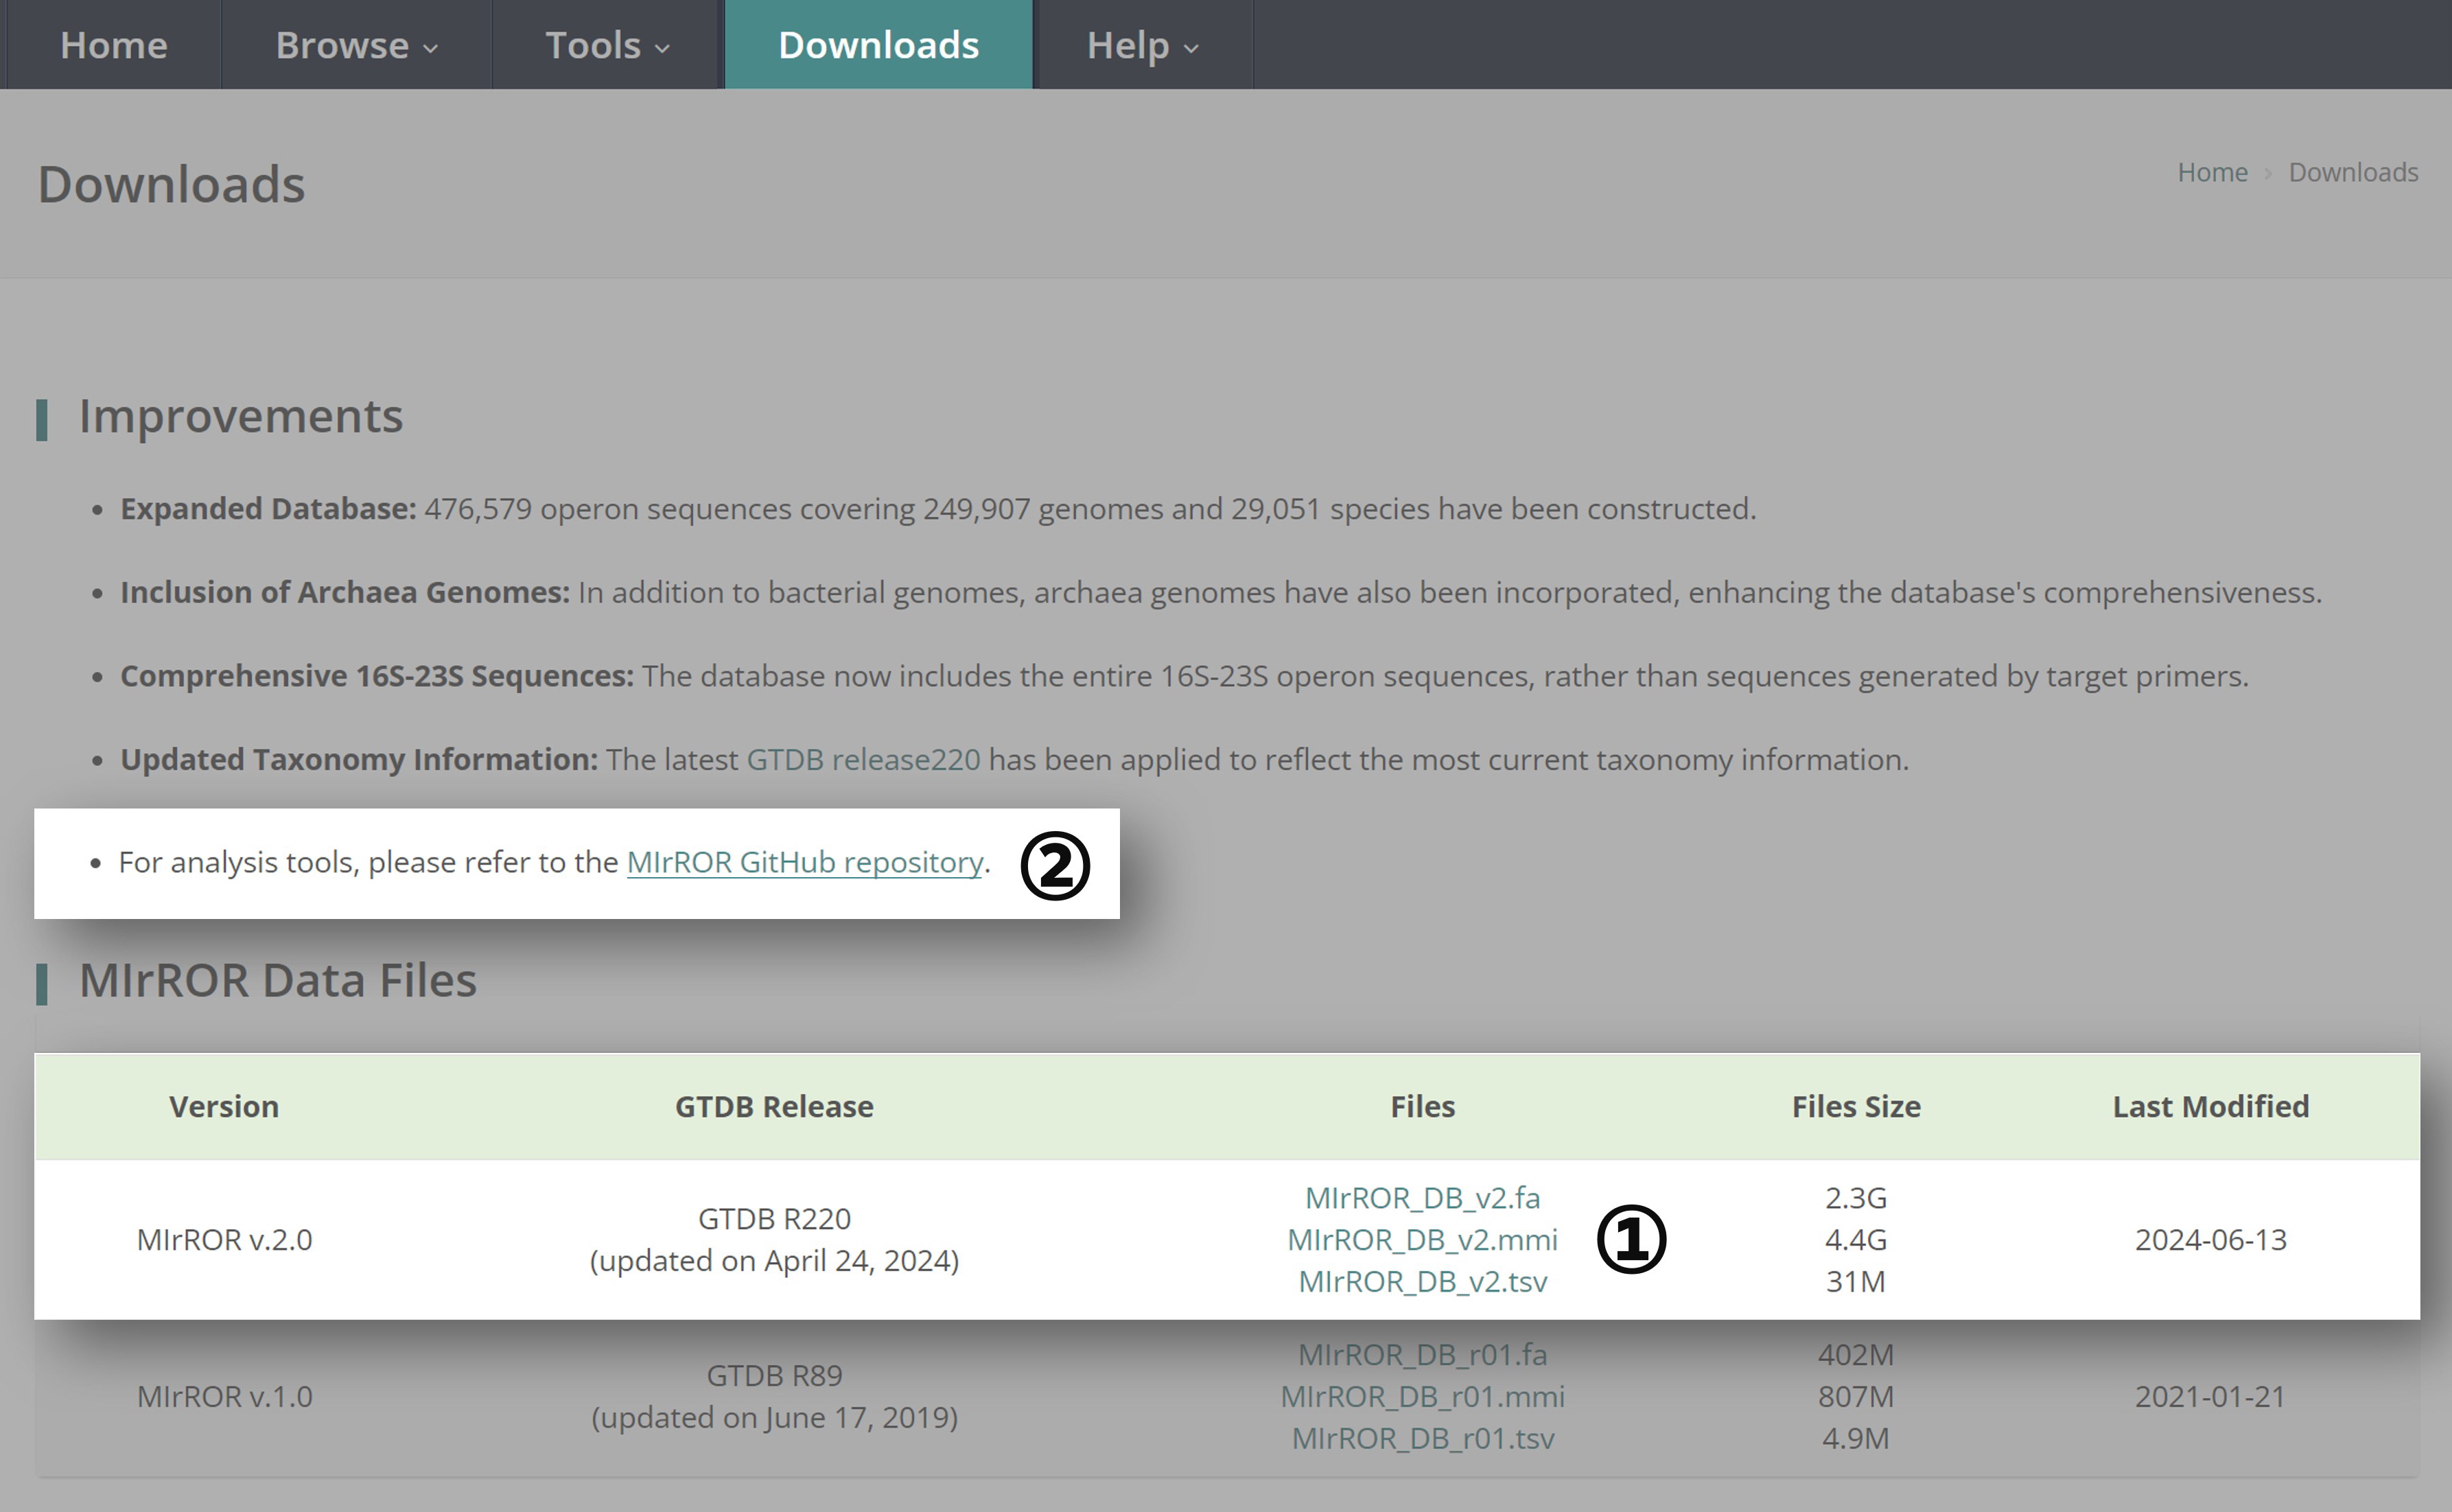Click the circled number 1 marker

pyautogui.click(x=1631, y=1239)
